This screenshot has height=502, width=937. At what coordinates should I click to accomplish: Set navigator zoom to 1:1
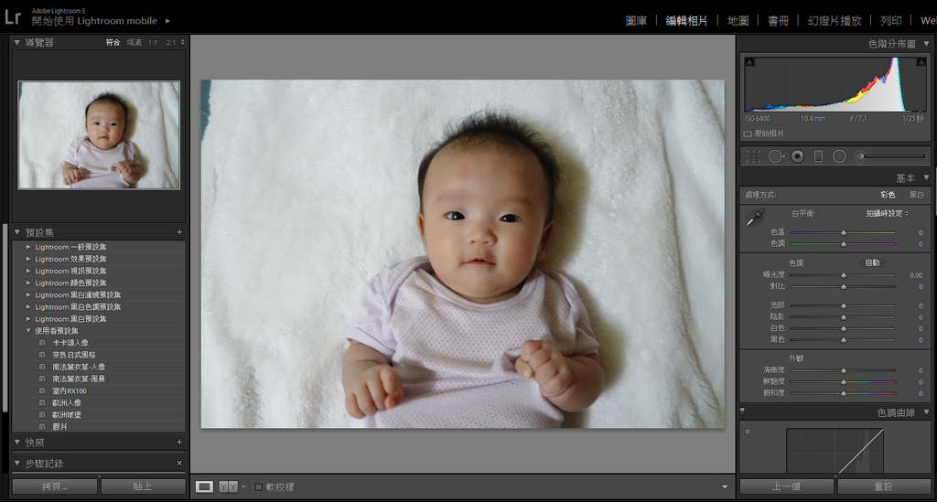point(153,42)
